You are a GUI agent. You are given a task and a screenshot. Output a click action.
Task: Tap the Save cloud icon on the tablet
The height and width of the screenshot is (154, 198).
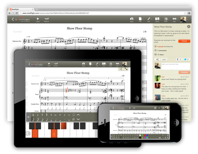[x=84, y=64]
